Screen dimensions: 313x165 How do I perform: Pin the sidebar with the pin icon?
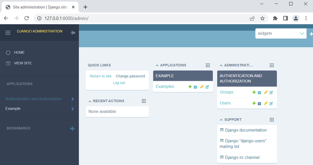[73, 33]
